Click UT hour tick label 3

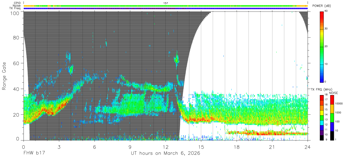coord(59,147)
